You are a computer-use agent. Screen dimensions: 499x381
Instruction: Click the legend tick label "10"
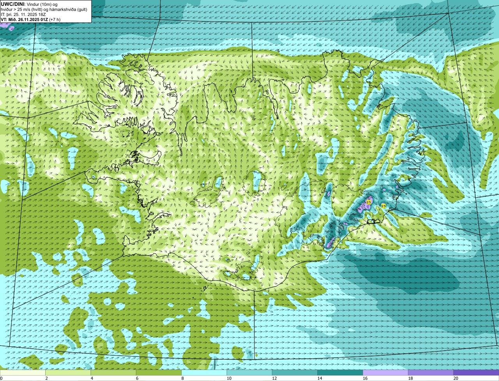coord(229,378)
